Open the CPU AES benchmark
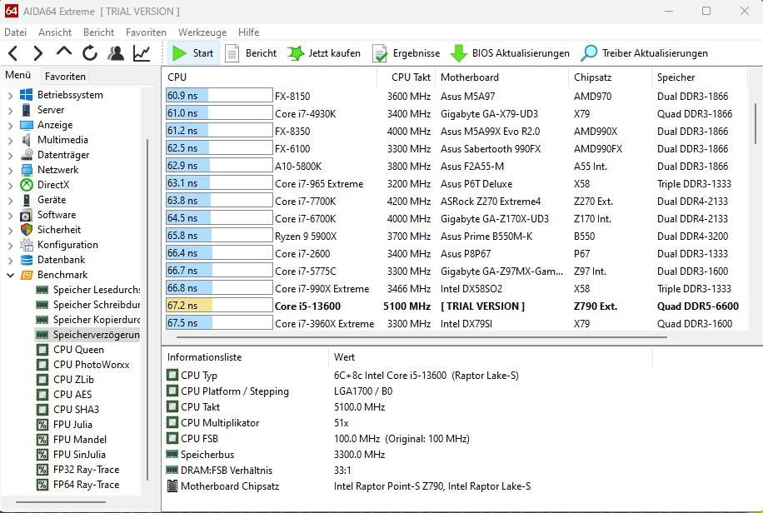 64,395
